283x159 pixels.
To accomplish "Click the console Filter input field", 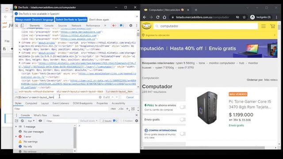I will (x=62, y=121).
